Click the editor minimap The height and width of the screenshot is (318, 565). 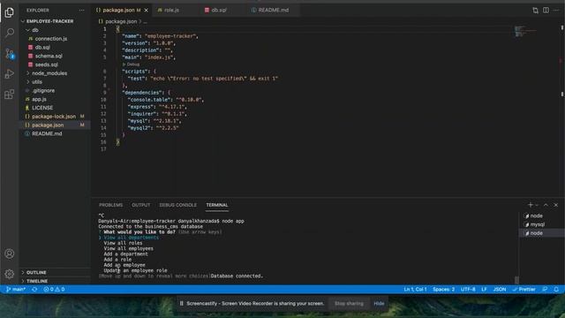click(x=525, y=31)
